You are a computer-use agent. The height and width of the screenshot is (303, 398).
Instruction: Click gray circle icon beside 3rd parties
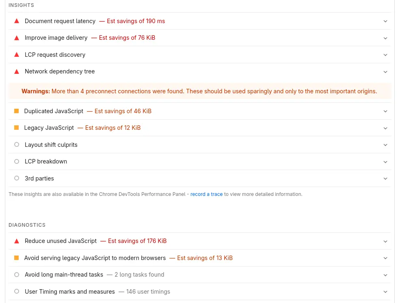click(x=17, y=178)
